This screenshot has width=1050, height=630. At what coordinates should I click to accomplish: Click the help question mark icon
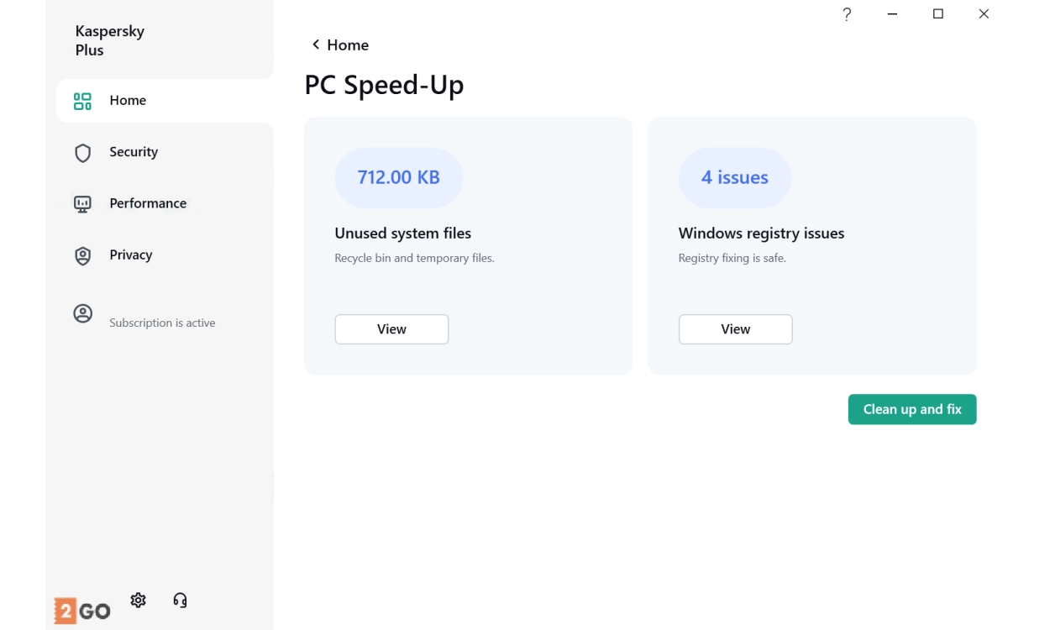pos(847,14)
